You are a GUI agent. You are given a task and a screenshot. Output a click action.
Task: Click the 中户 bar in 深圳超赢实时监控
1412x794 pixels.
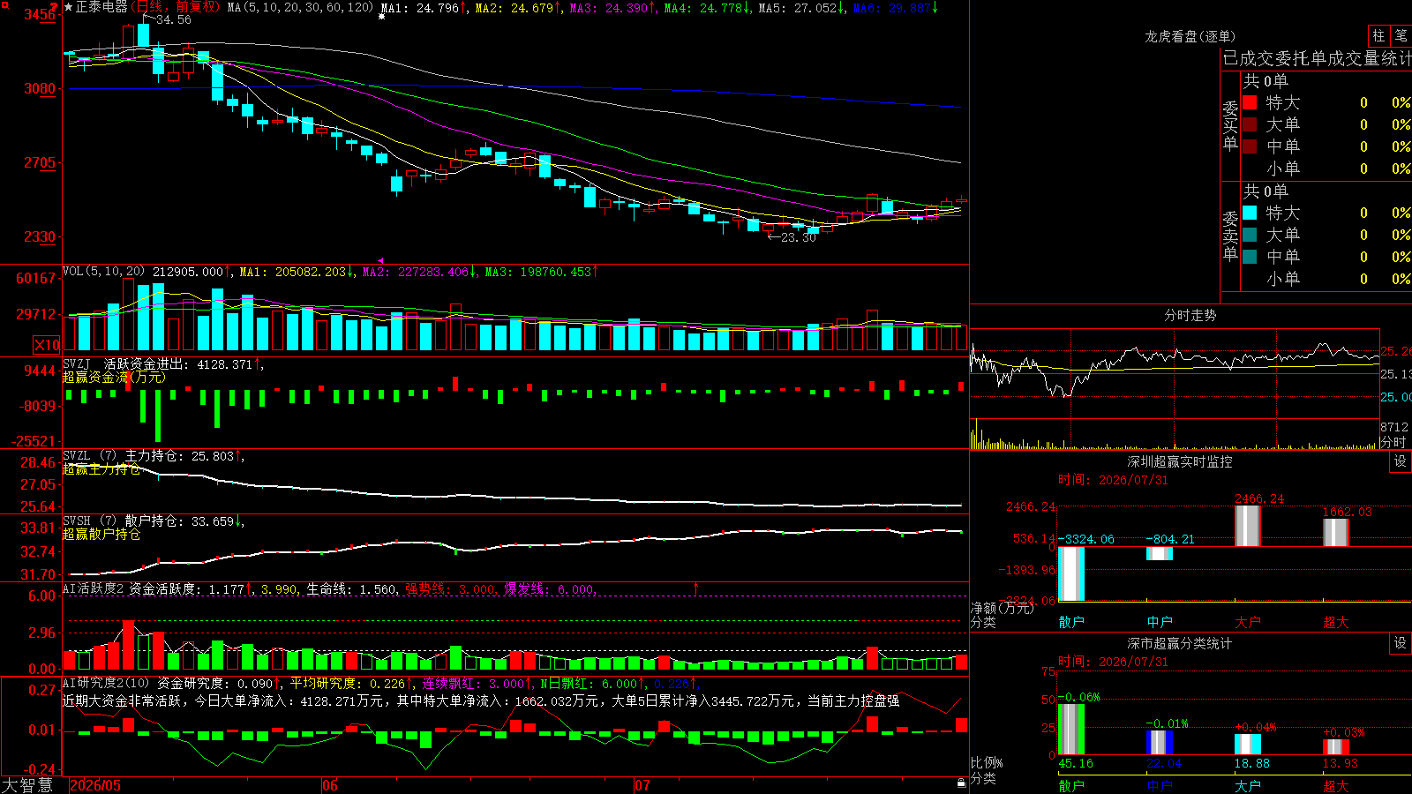tap(1160, 553)
